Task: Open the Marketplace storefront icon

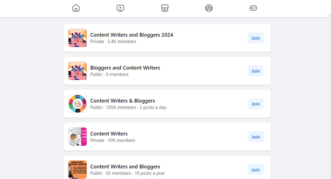Action: tap(165, 8)
